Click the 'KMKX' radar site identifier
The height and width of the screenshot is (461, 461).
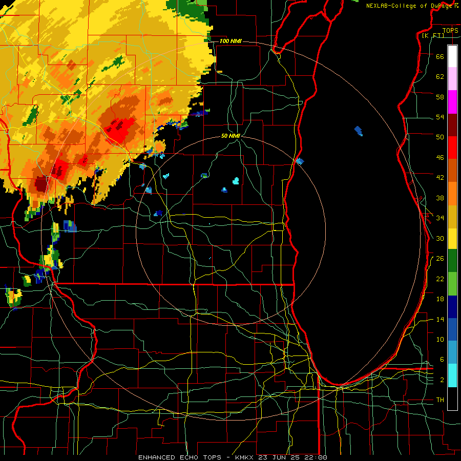click(245, 457)
